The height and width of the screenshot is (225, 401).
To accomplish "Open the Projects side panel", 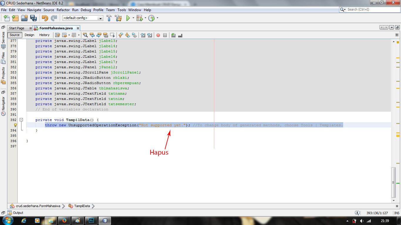I will pos(3,75).
